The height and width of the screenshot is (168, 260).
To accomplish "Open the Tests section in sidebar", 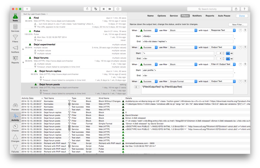I will (15, 18).
